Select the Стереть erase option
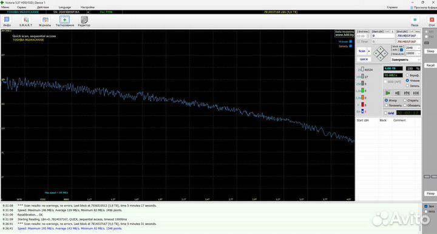The width and height of the screenshot is (437, 234). [405, 100]
